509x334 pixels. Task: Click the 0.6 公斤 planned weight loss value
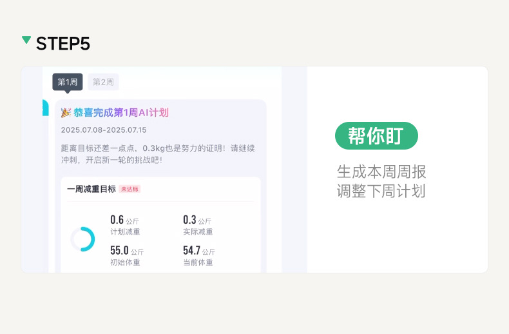[x=124, y=220]
